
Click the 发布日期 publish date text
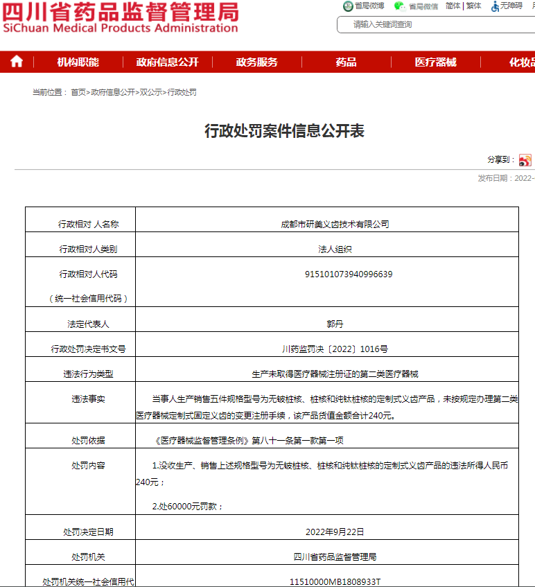506,178
